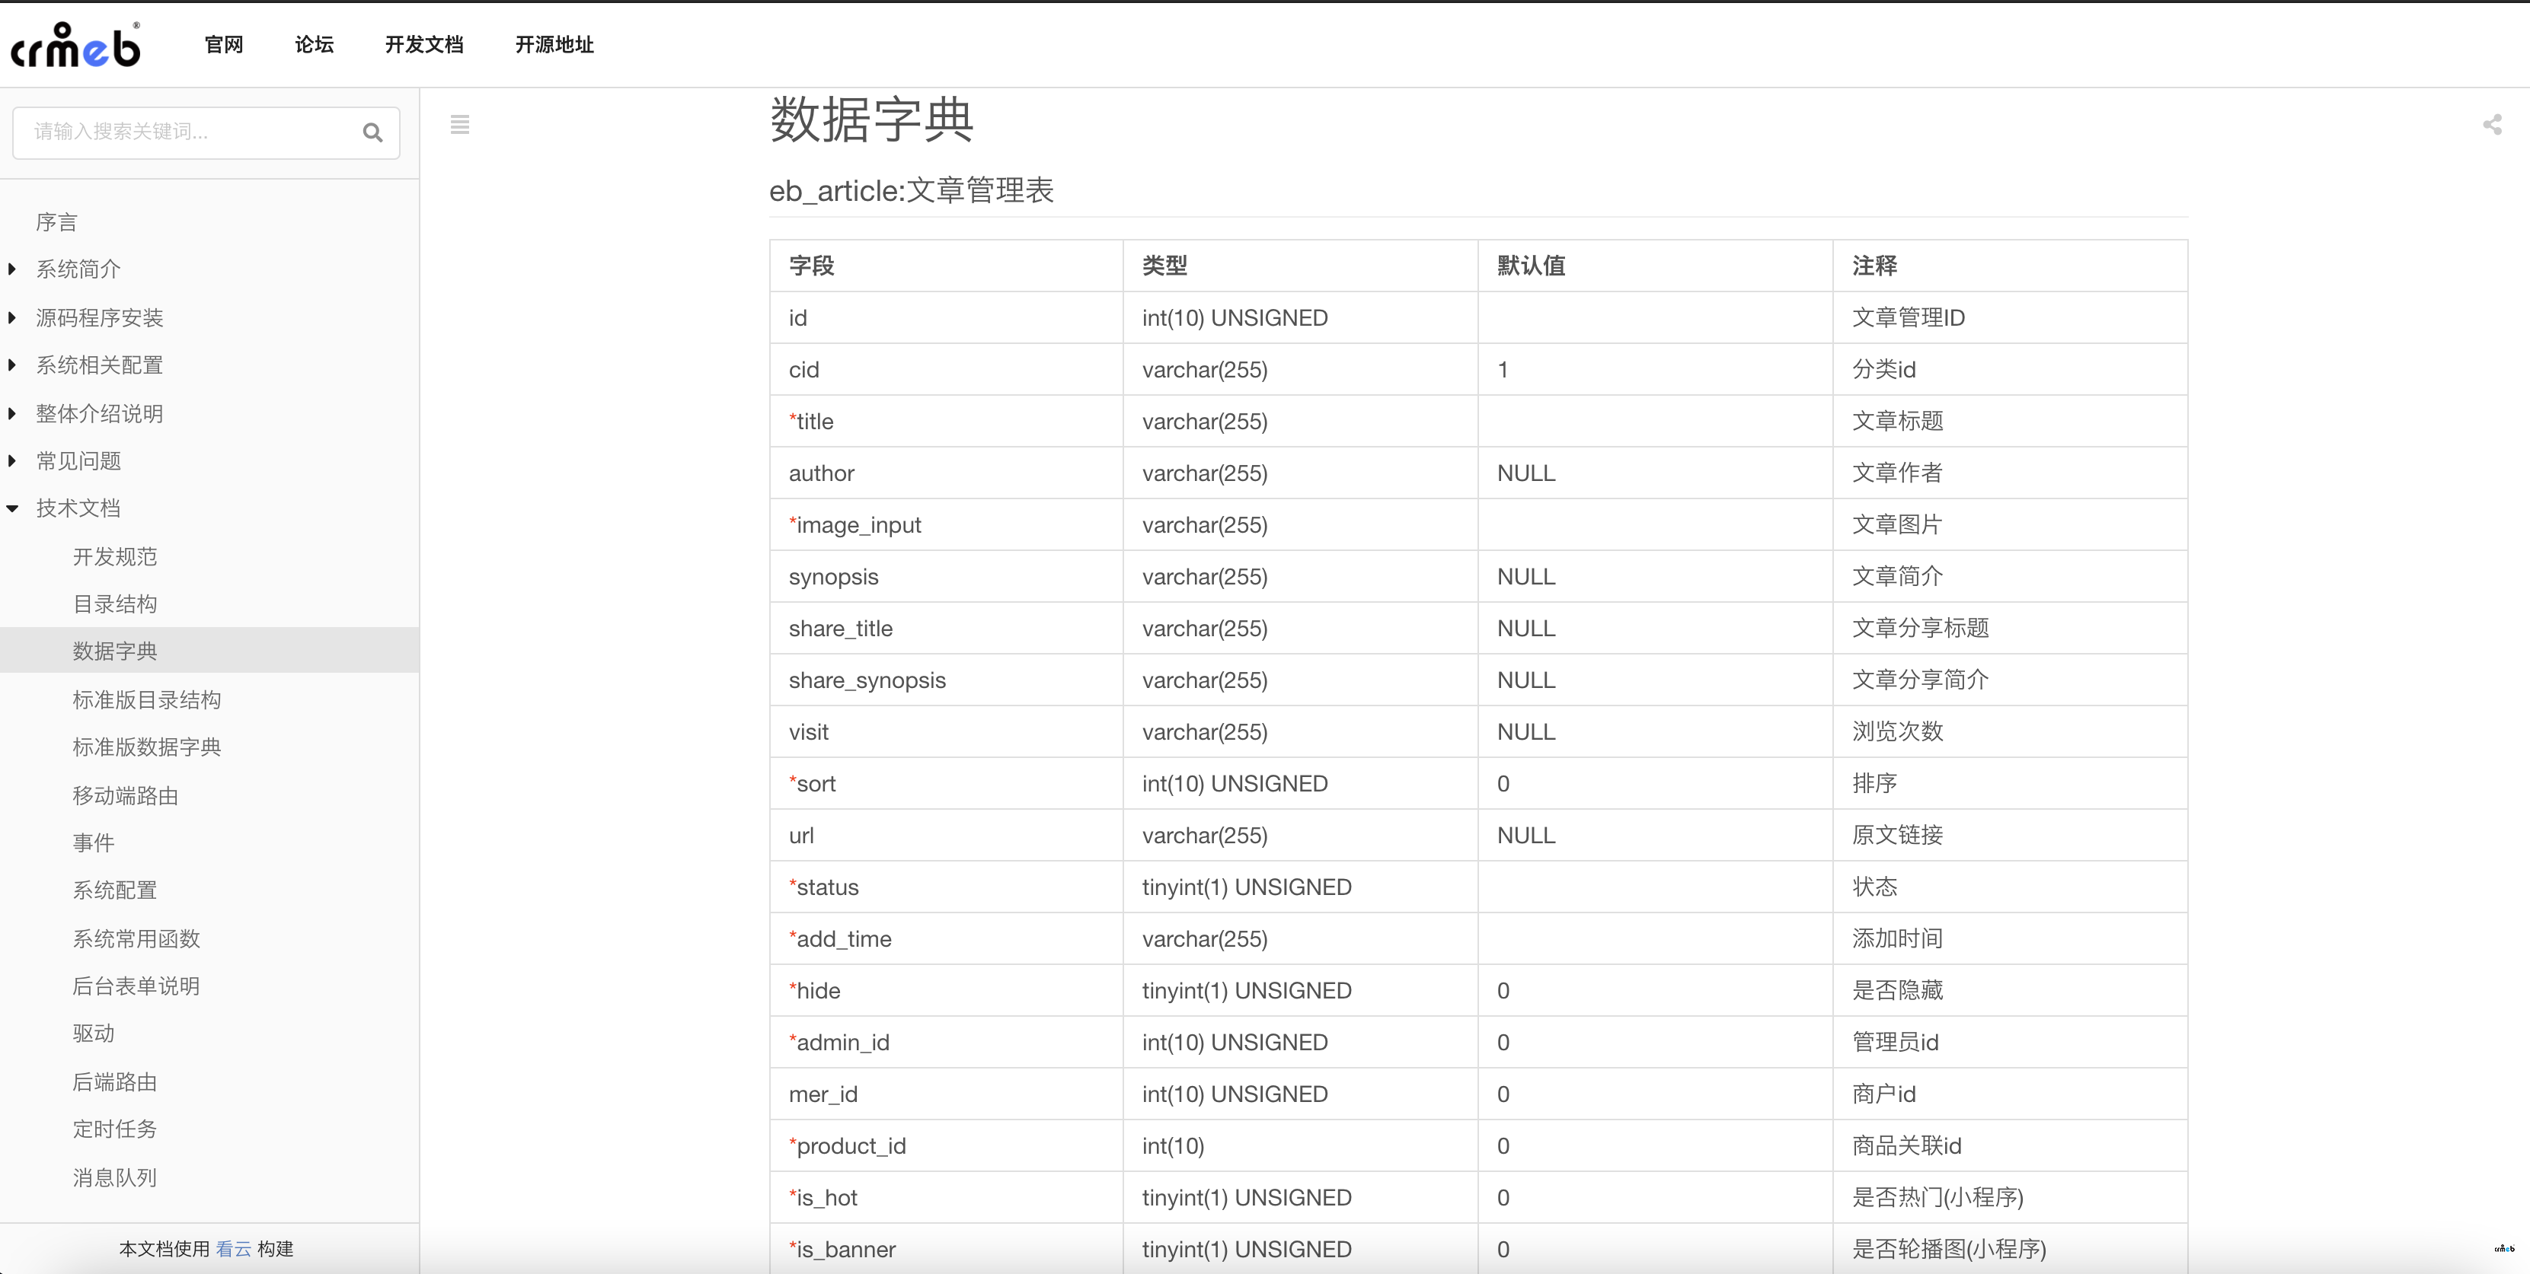Open the 消息队列 page
This screenshot has width=2530, height=1274.
(x=115, y=1177)
